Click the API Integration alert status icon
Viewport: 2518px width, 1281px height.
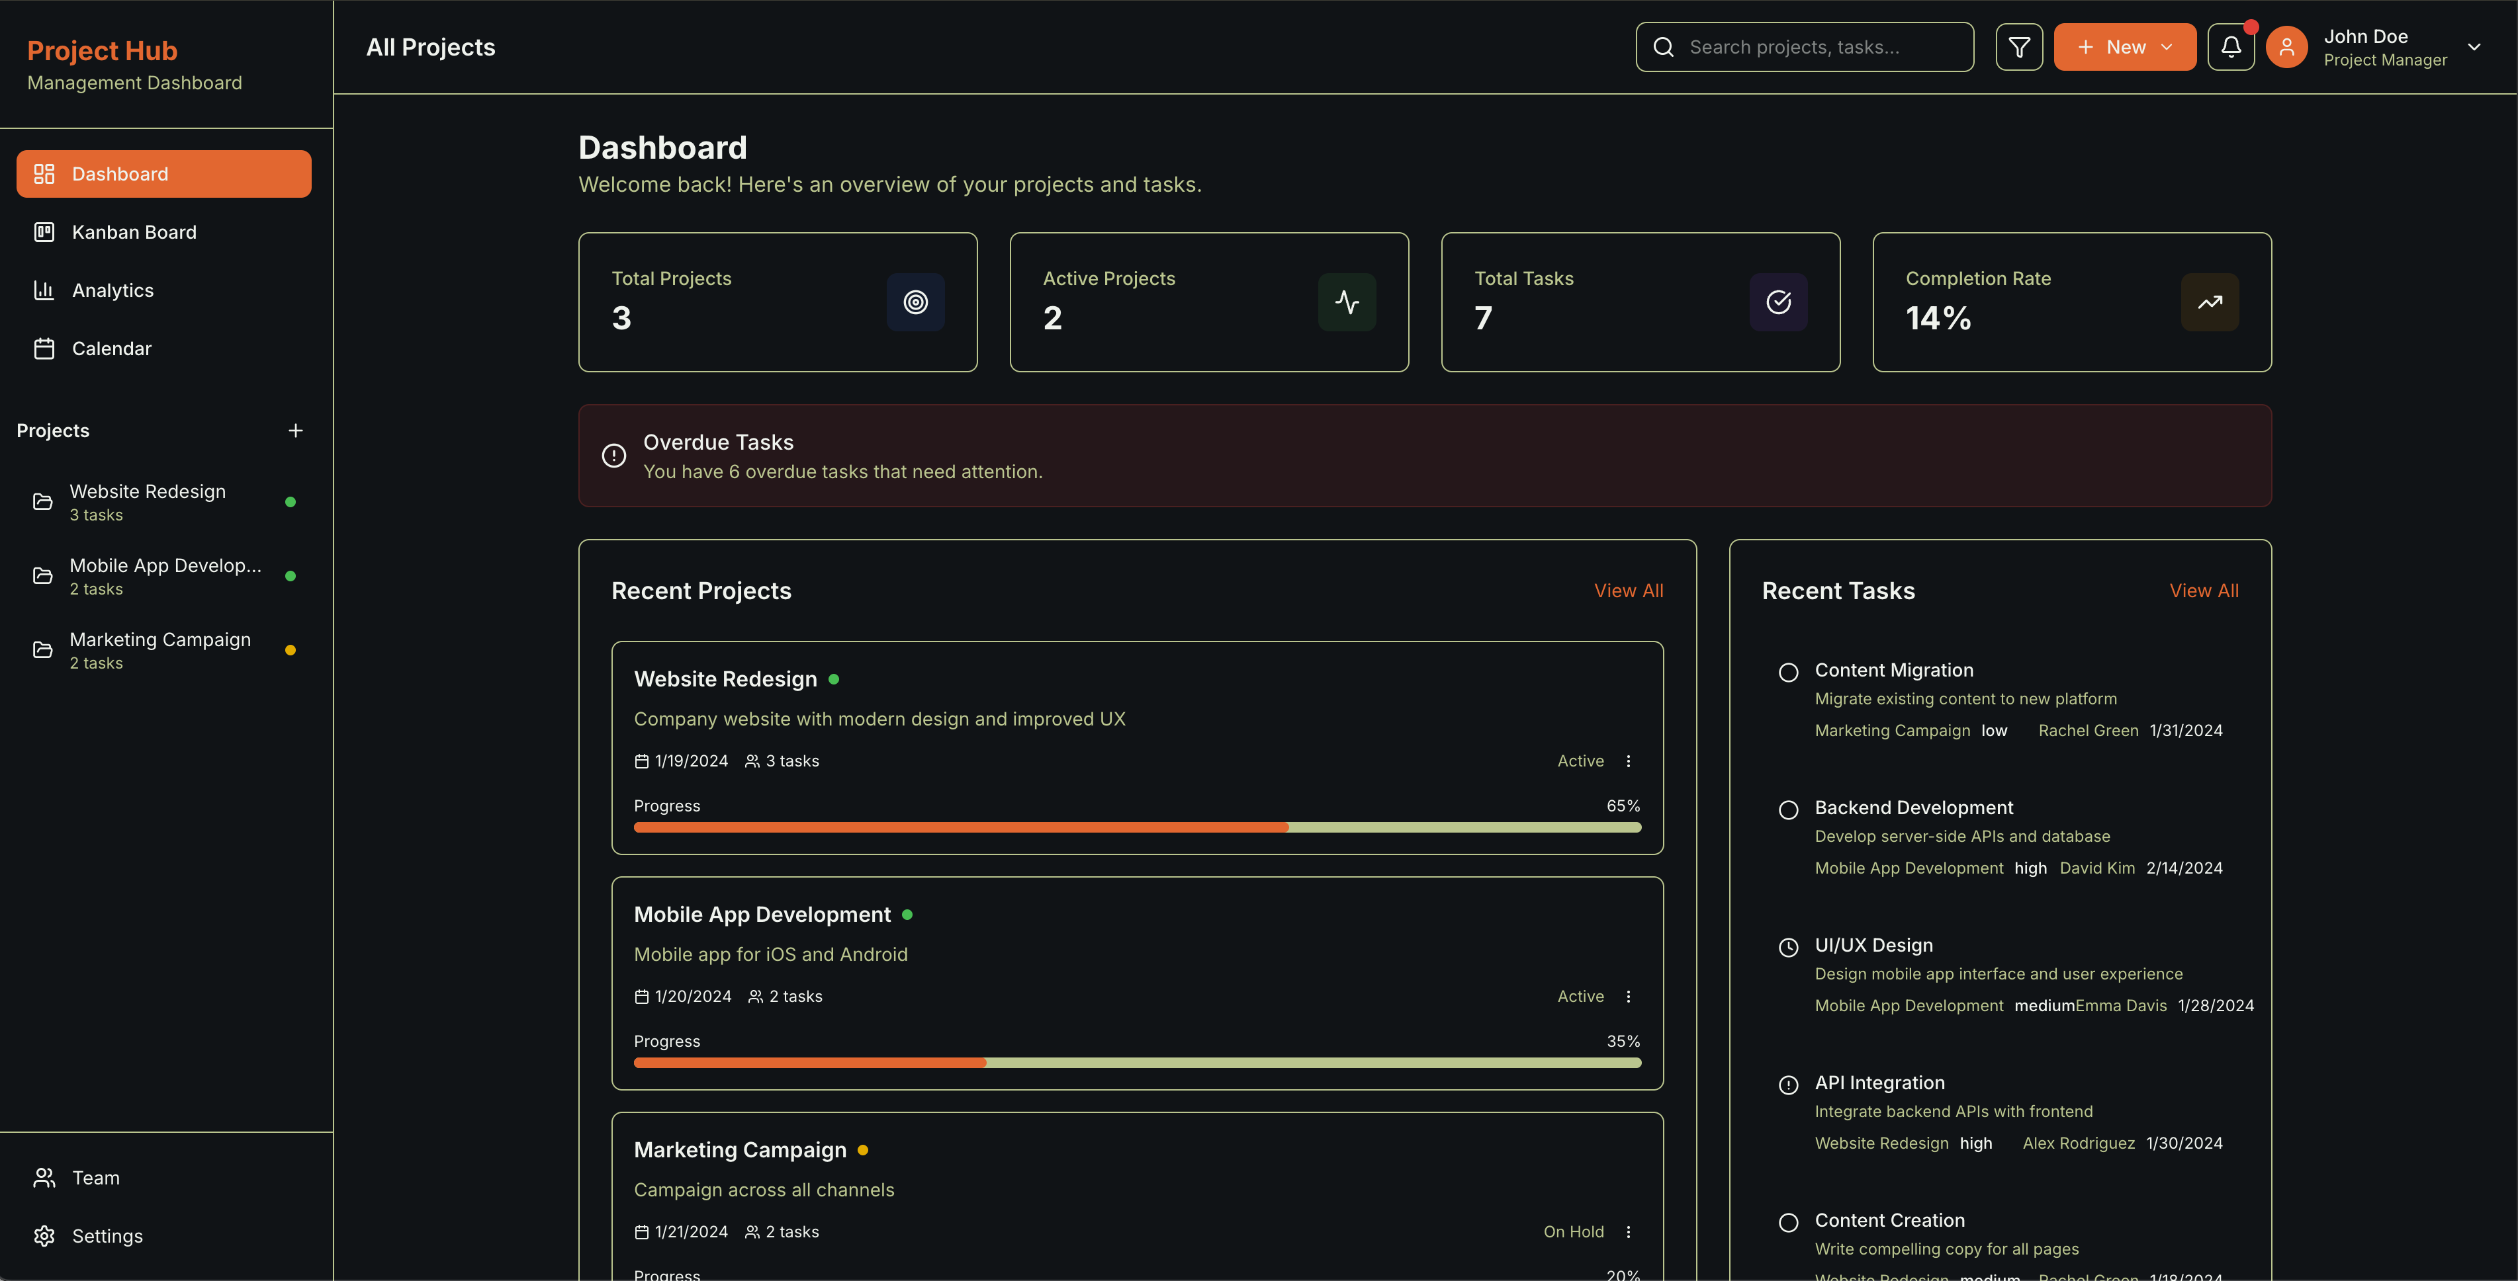(x=1788, y=1085)
